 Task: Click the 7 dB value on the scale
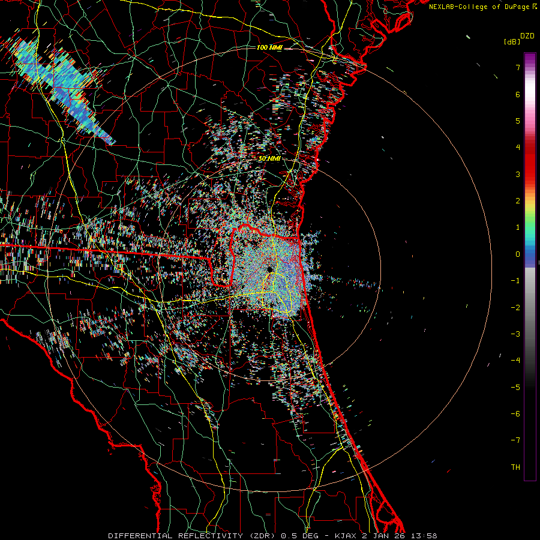point(518,67)
